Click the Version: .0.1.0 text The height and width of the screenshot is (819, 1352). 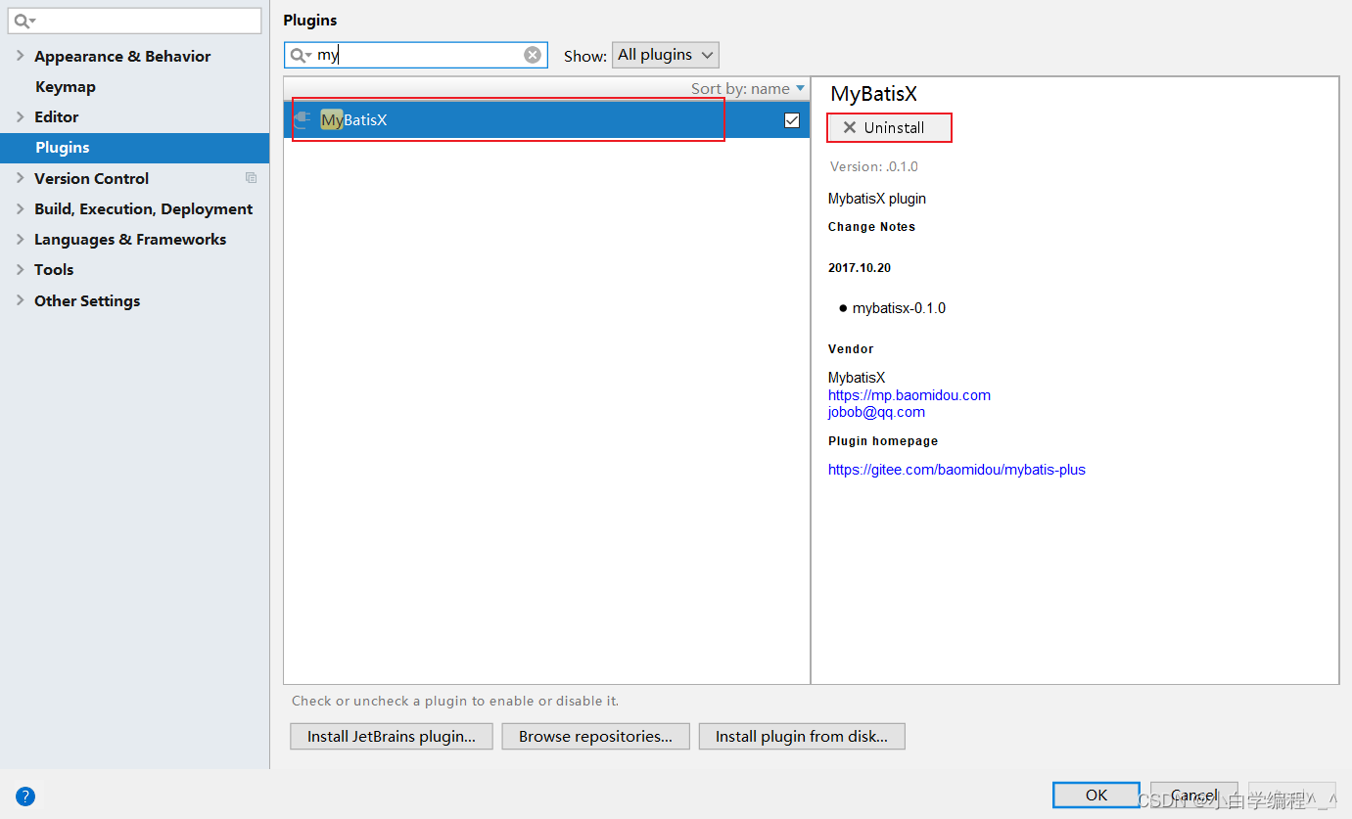pos(874,166)
